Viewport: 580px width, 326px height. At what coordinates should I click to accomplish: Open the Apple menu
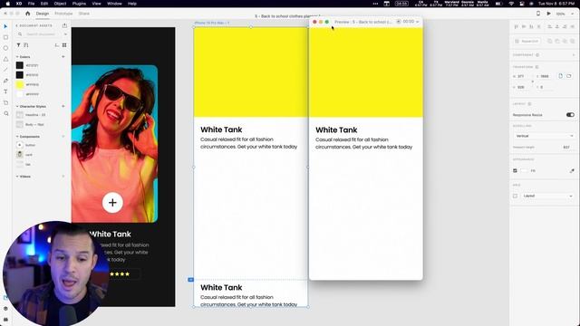(8, 4)
